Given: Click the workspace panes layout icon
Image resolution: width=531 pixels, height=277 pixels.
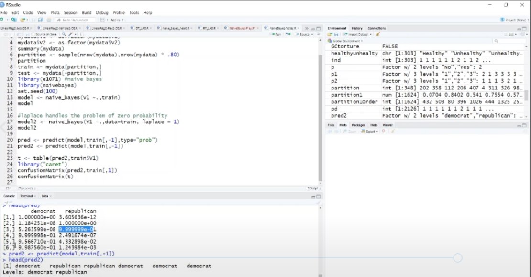Looking at the screenshot, I should click(x=102, y=20).
